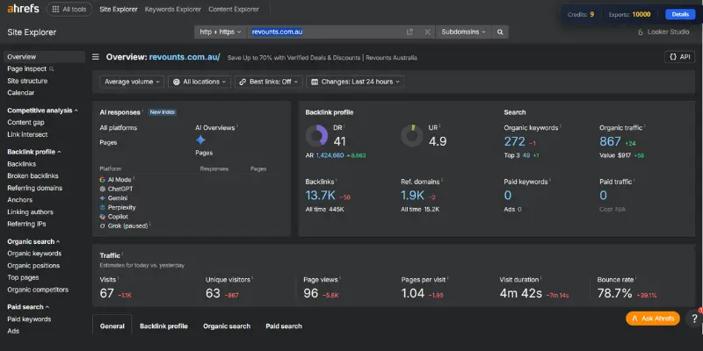Viewport: 703px width, 351px height.
Task: Click the 13.7K backlinks value
Action: pyautogui.click(x=320, y=195)
